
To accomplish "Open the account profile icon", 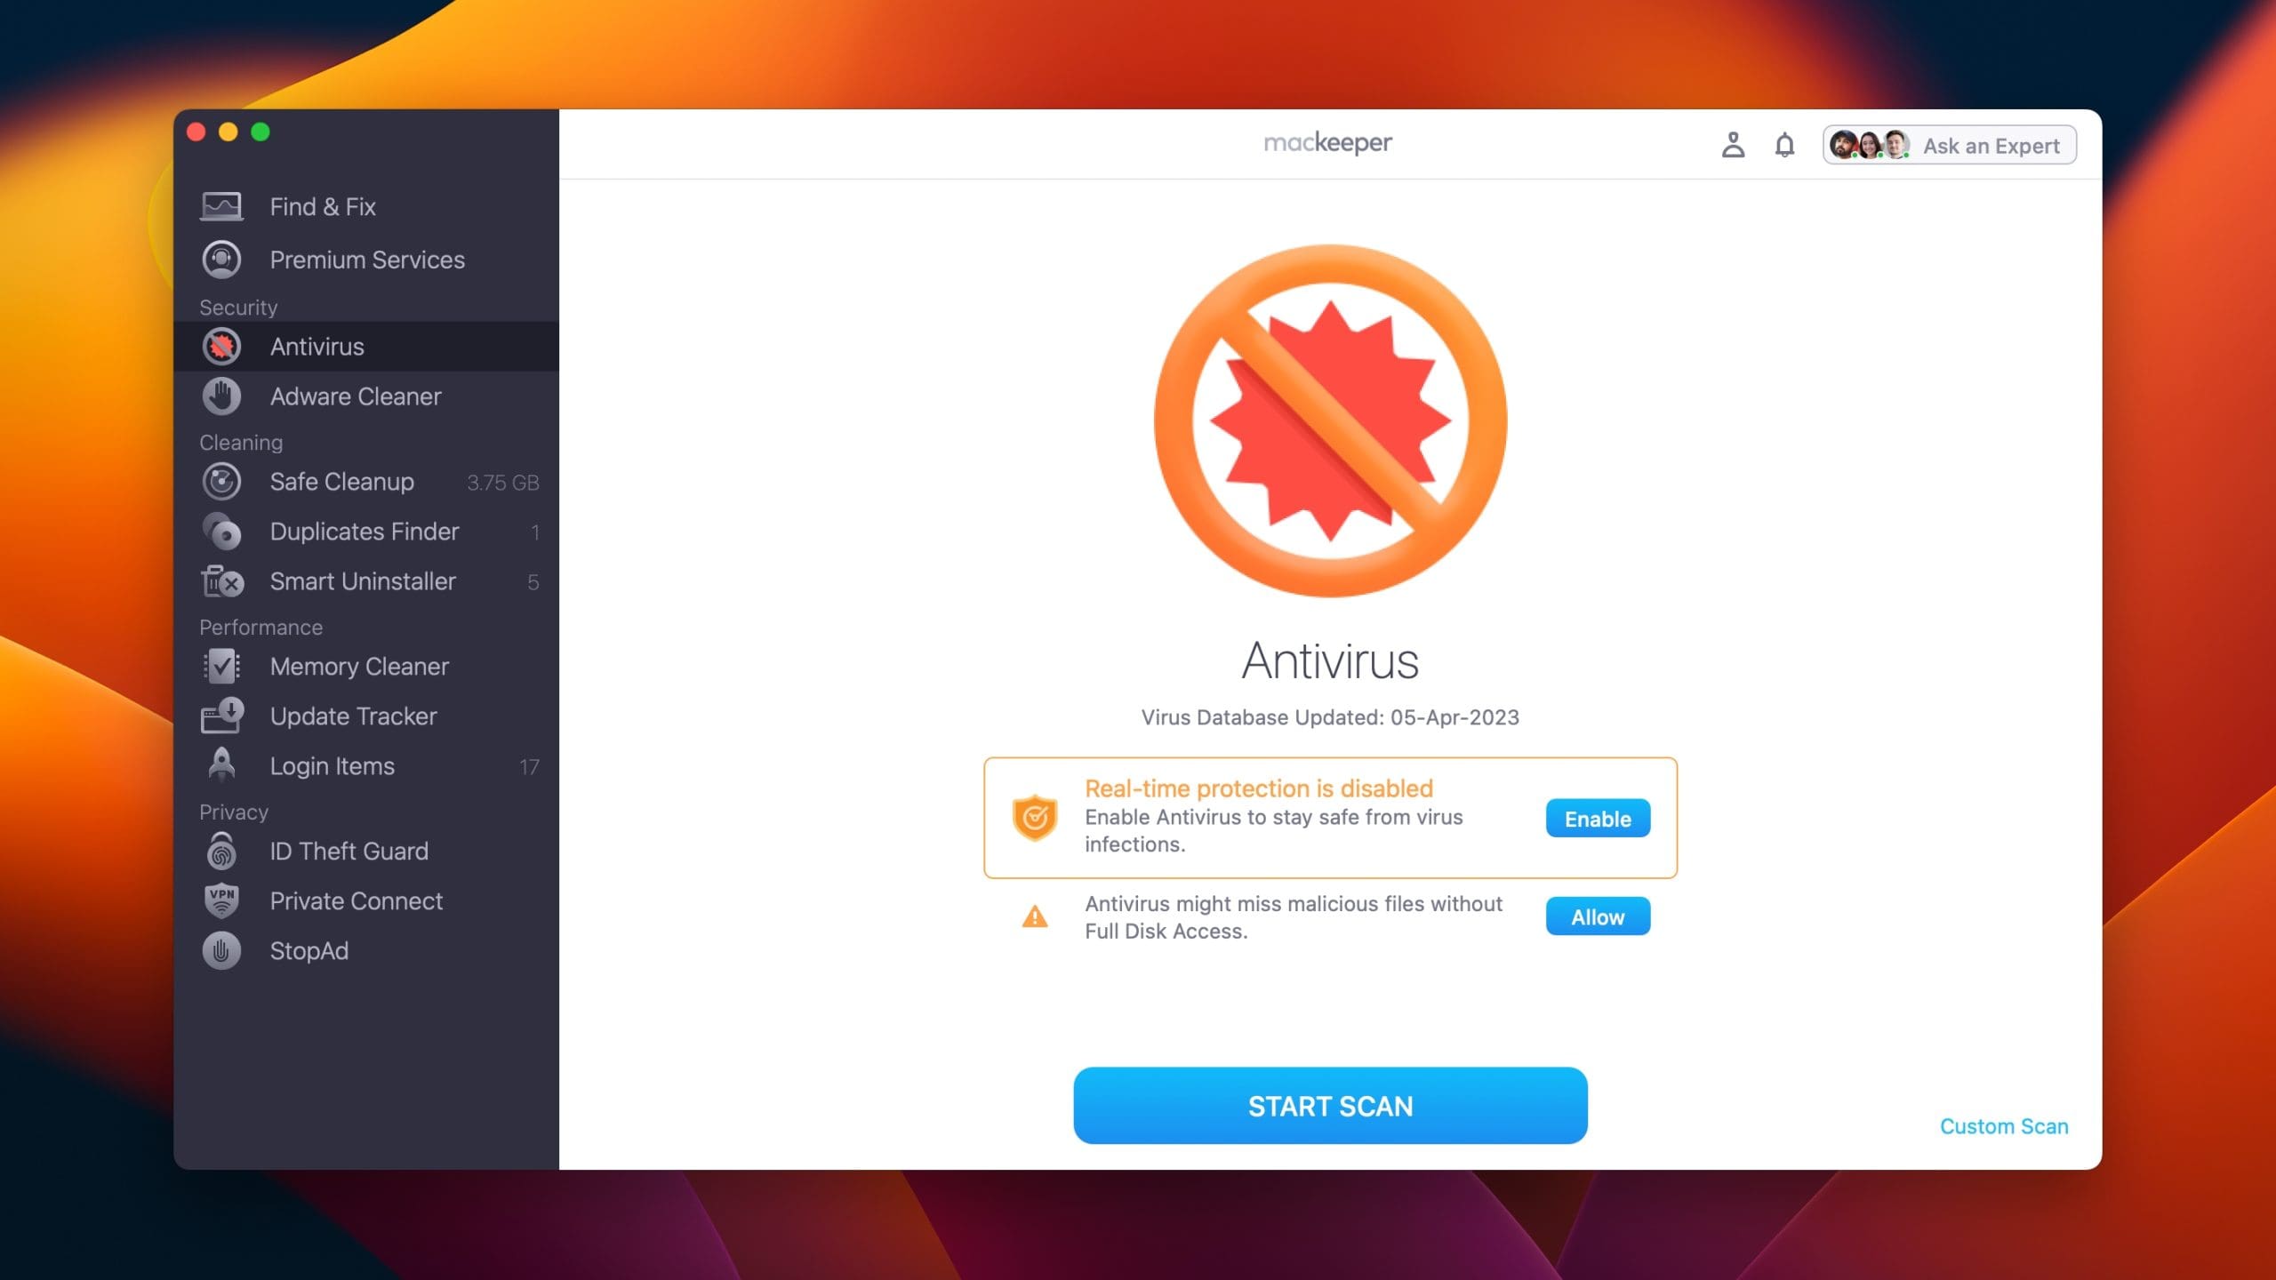I will point(1731,144).
